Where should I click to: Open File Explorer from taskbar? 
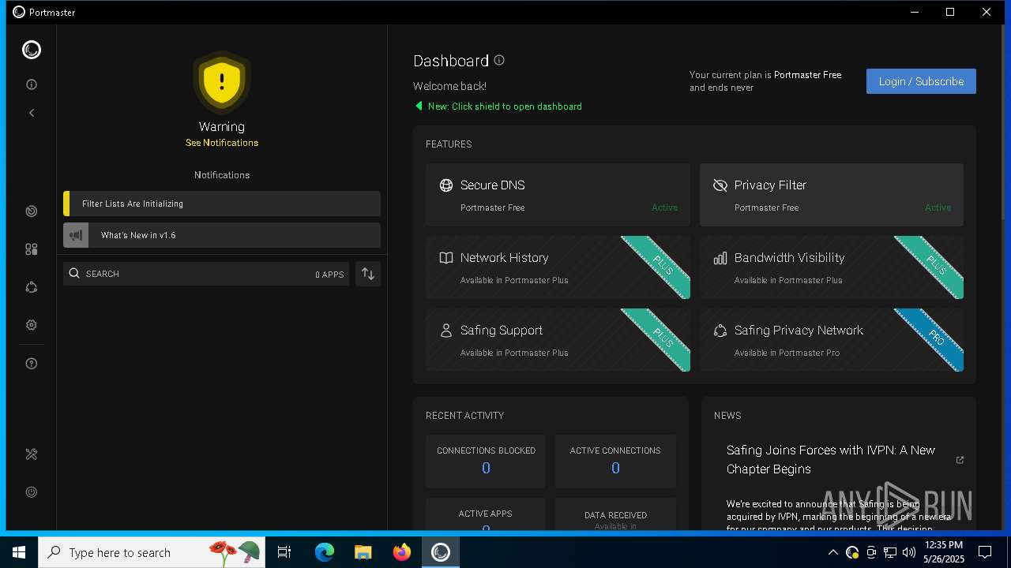363,552
